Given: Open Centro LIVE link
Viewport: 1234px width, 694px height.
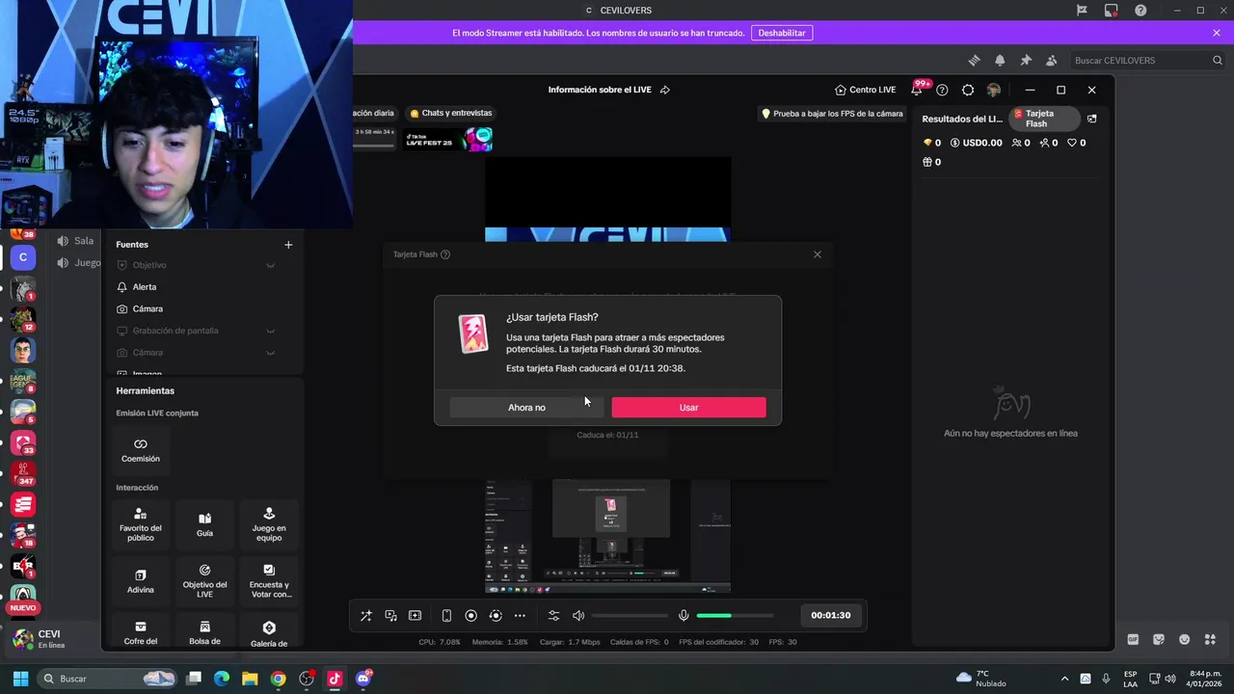Looking at the screenshot, I should click(x=866, y=90).
